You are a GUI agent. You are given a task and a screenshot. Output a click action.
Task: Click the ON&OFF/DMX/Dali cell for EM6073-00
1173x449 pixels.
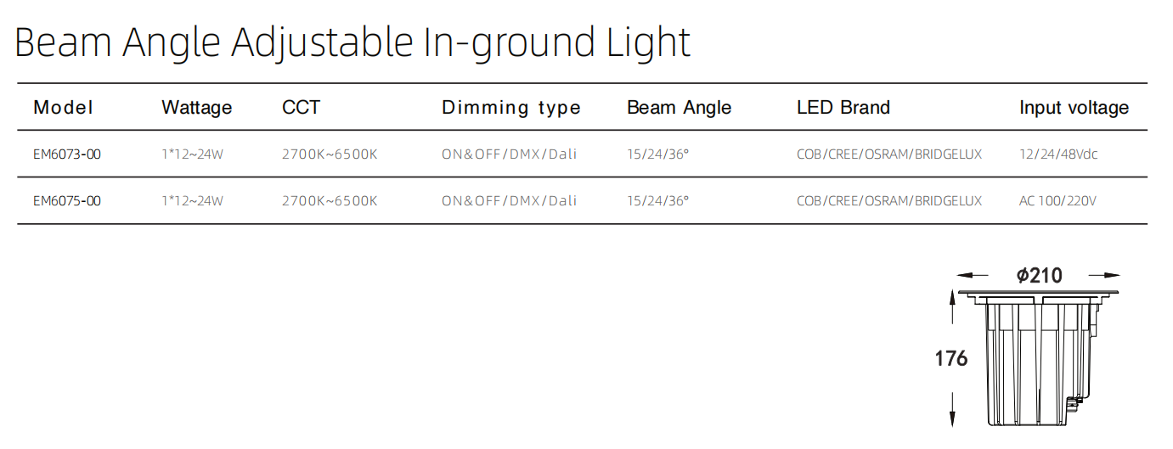click(509, 154)
